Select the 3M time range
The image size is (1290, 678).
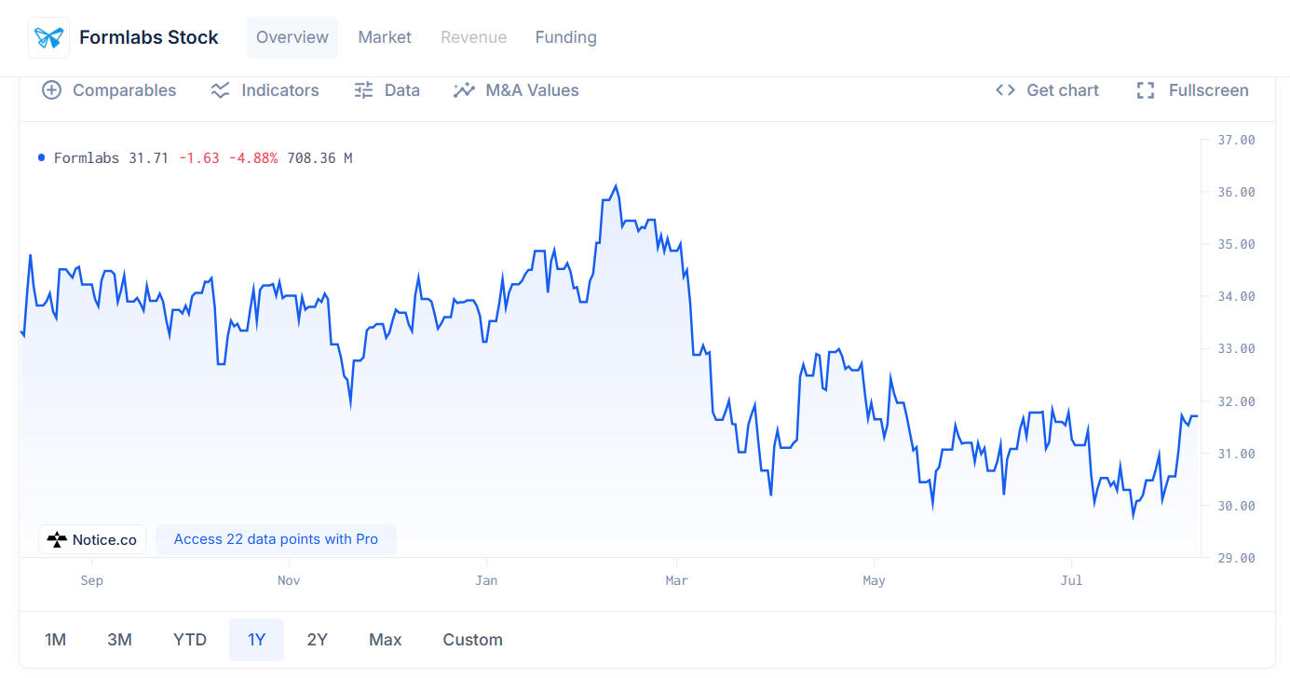[x=119, y=640]
